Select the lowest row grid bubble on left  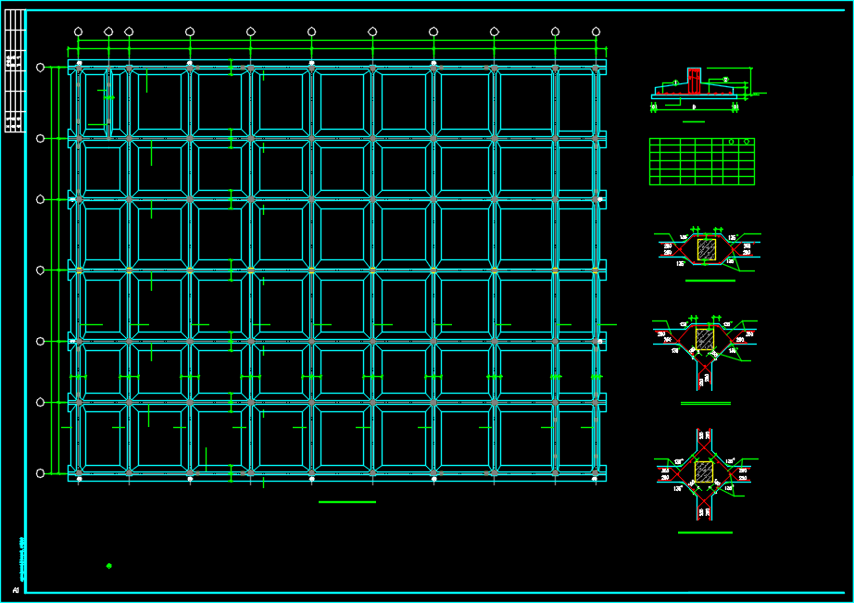40,473
